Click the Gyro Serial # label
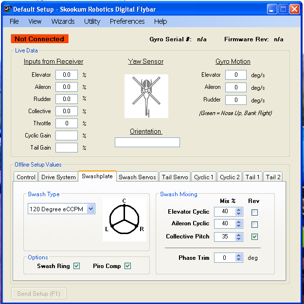This screenshot has height=304, width=304. (170, 39)
